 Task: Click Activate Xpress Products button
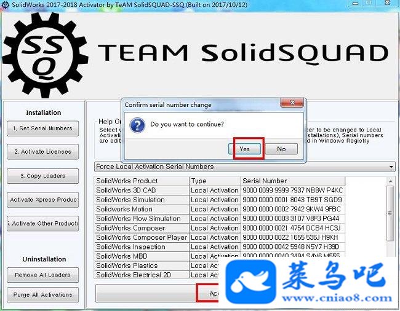(43, 200)
